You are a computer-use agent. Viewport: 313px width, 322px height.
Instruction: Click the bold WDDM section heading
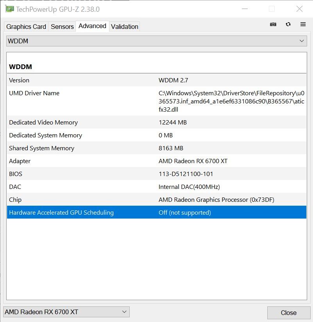click(x=20, y=67)
